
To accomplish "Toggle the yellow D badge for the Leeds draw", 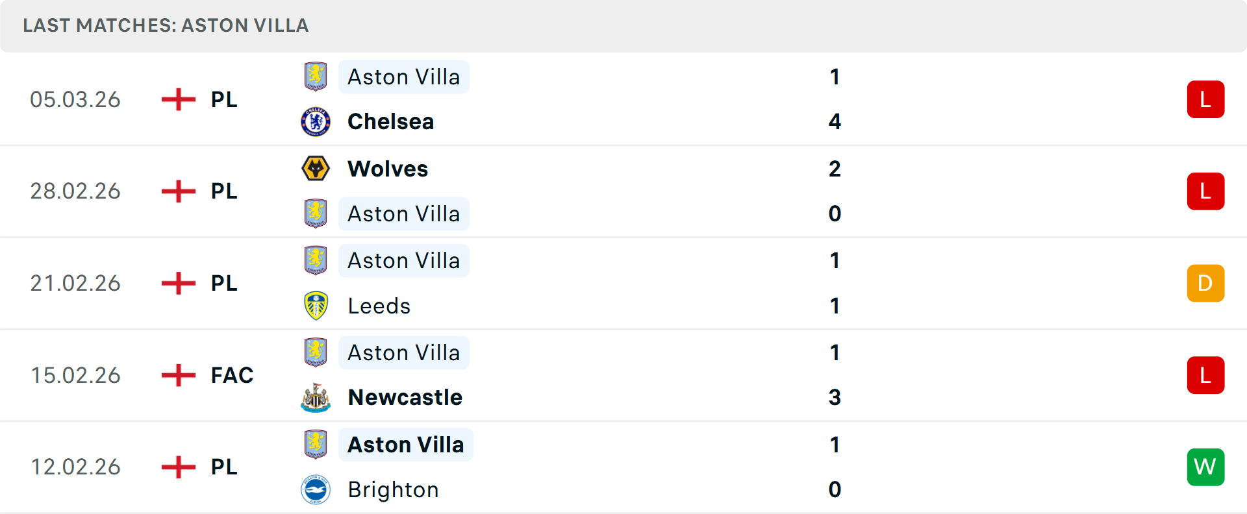I will pos(1205,283).
